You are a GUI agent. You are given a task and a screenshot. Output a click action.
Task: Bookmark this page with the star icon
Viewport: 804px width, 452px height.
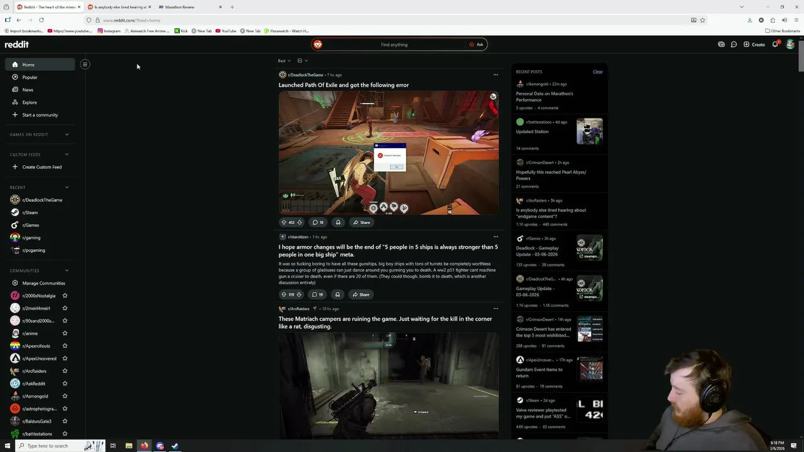[702, 20]
